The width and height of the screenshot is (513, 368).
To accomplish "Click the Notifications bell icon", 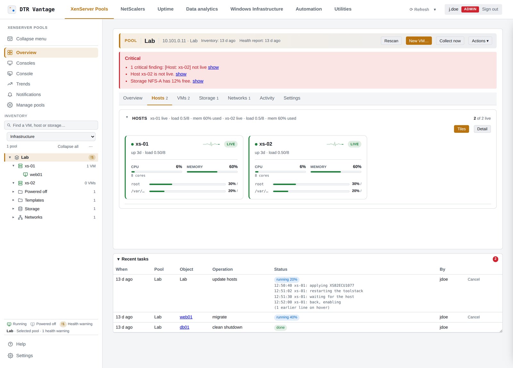I will pyautogui.click(x=10, y=94).
